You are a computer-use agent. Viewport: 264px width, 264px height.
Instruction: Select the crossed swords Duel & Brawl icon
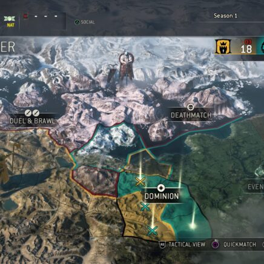32,113
